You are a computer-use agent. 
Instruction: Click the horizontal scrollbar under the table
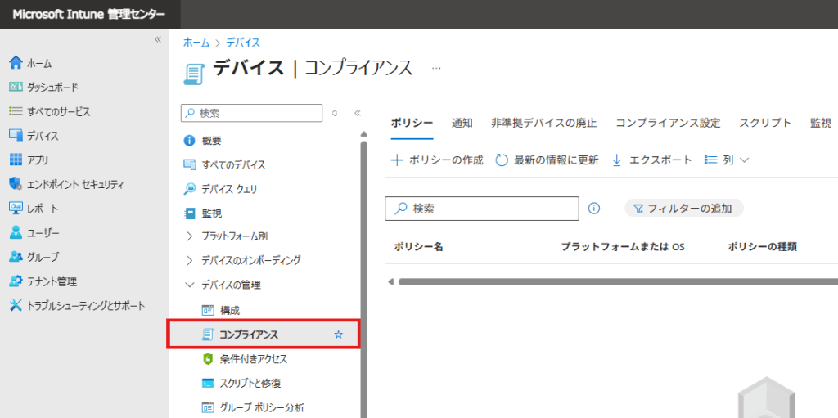[x=617, y=281]
